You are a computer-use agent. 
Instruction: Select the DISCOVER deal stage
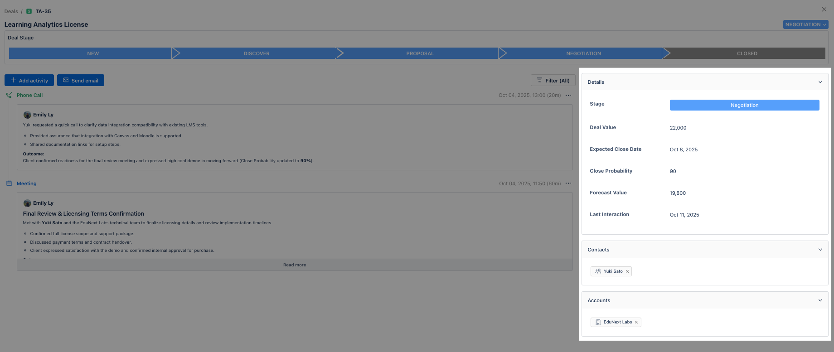pos(256,53)
